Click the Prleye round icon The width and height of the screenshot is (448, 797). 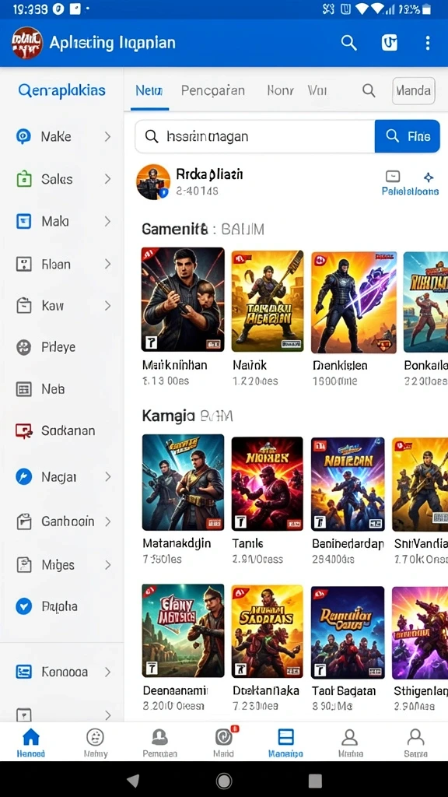click(24, 347)
